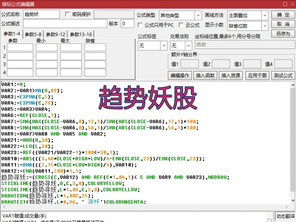
Task: Click the code line VAR22:=LLV(L,30);
Action: pyautogui.click(x=27, y=146)
